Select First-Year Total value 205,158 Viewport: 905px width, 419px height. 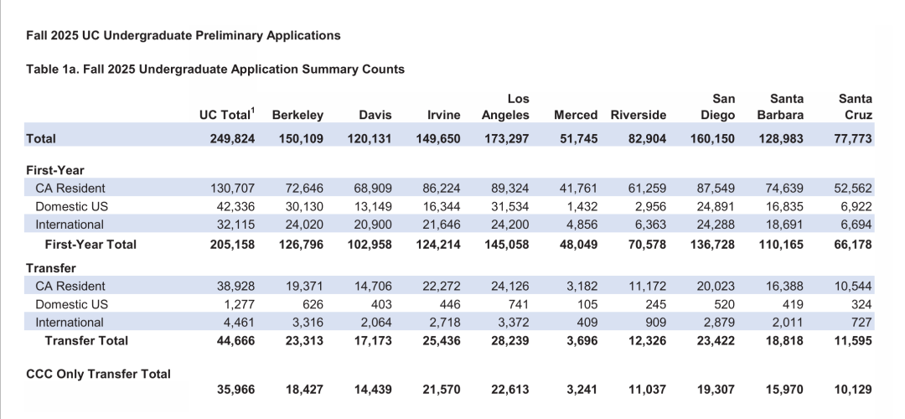232,244
